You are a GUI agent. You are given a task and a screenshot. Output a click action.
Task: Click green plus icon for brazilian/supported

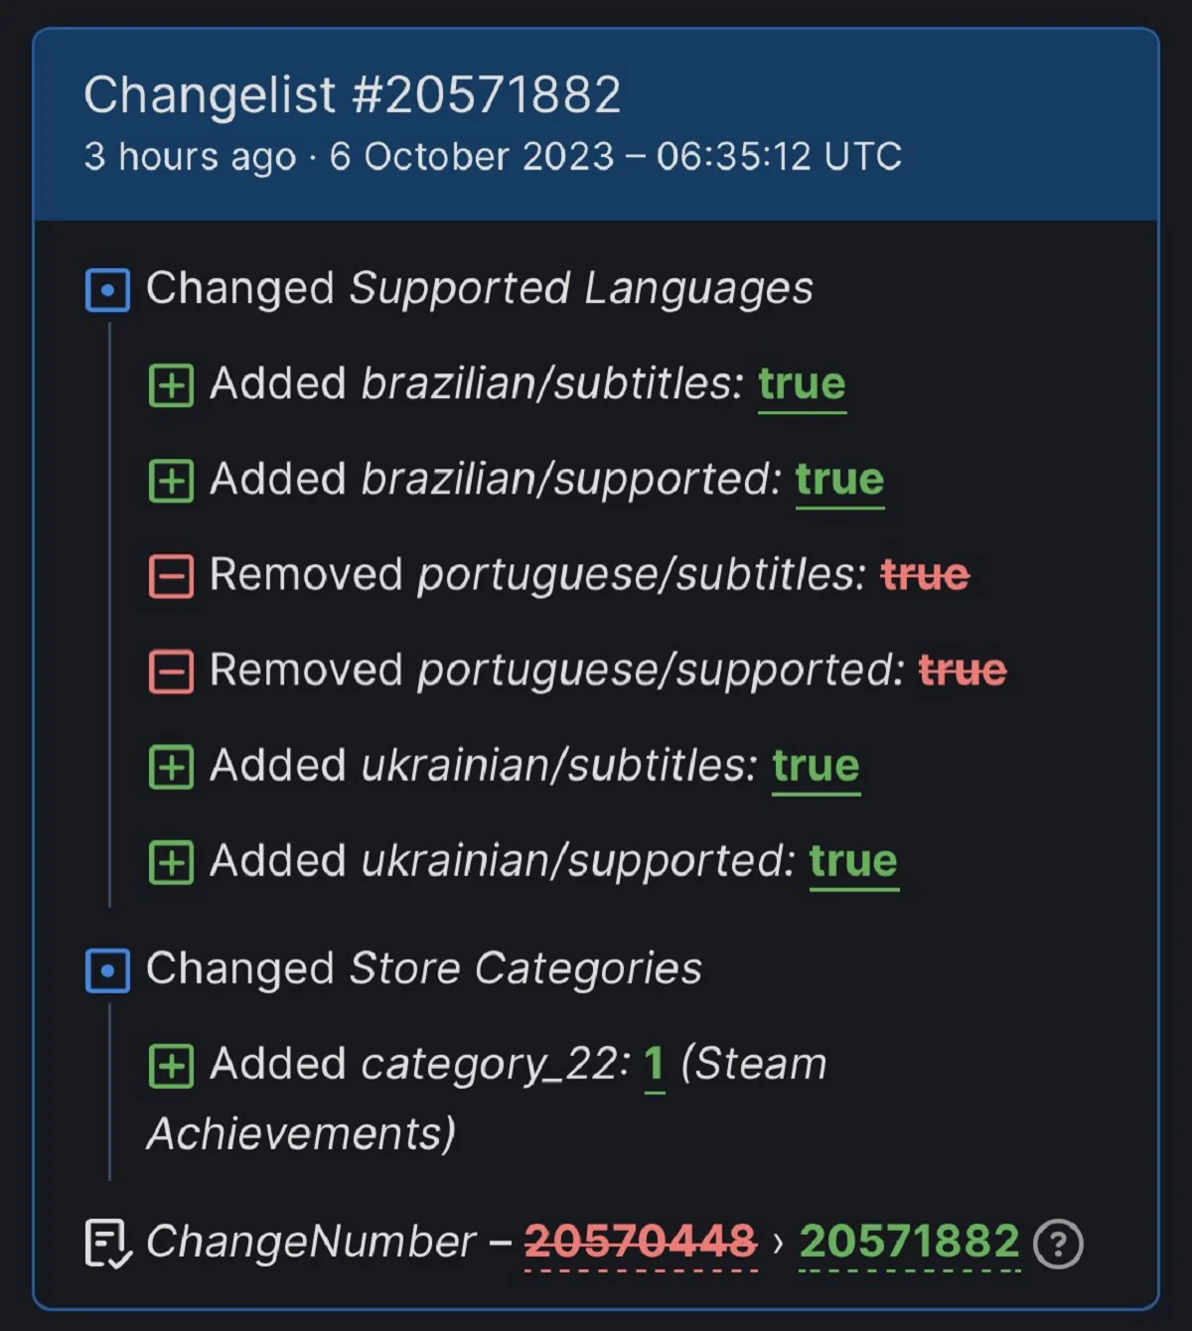click(171, 481)
